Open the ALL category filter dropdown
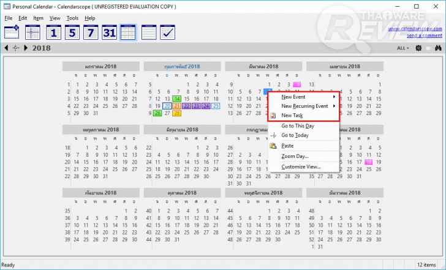Screen dimensions: 446x270 pyautogui.click(x=403, y=48)
